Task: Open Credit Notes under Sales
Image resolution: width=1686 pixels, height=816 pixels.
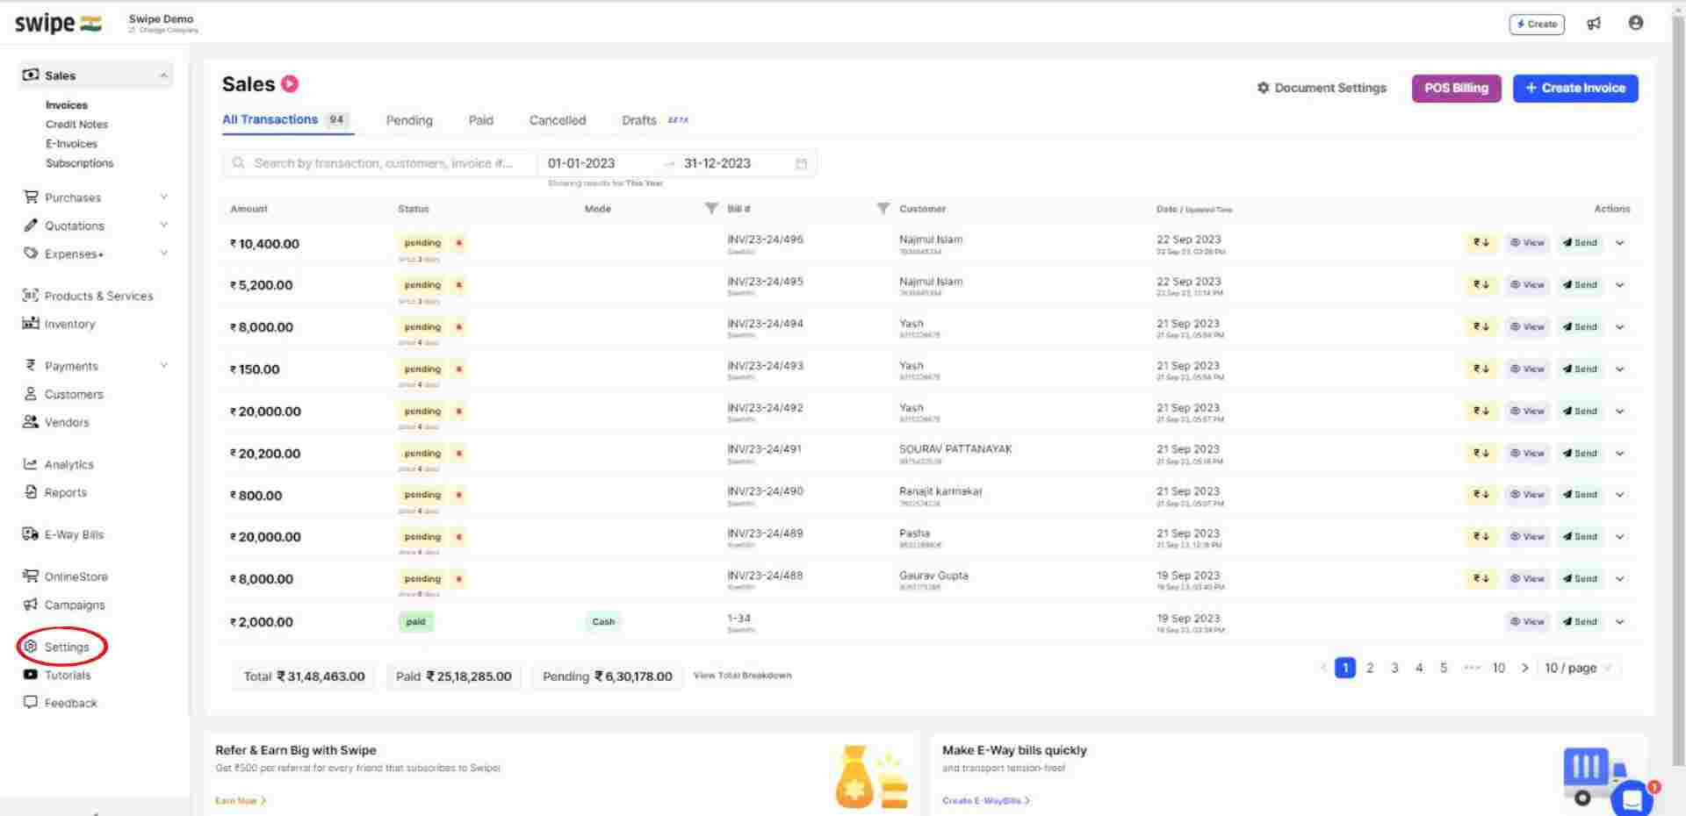Action: pyautogui.click(x=76, y=125)
